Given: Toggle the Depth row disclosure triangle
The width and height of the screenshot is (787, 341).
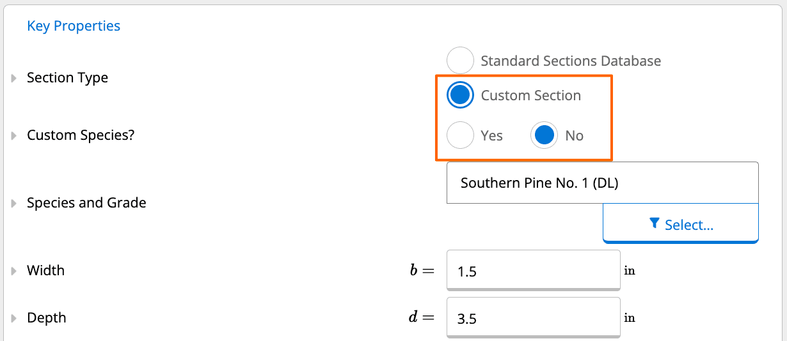Looking at the screenshot, I should (14, 319).
